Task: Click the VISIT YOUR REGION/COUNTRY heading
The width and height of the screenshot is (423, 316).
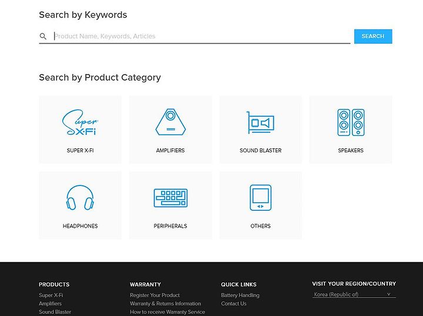Action: (x=354, y=284)
